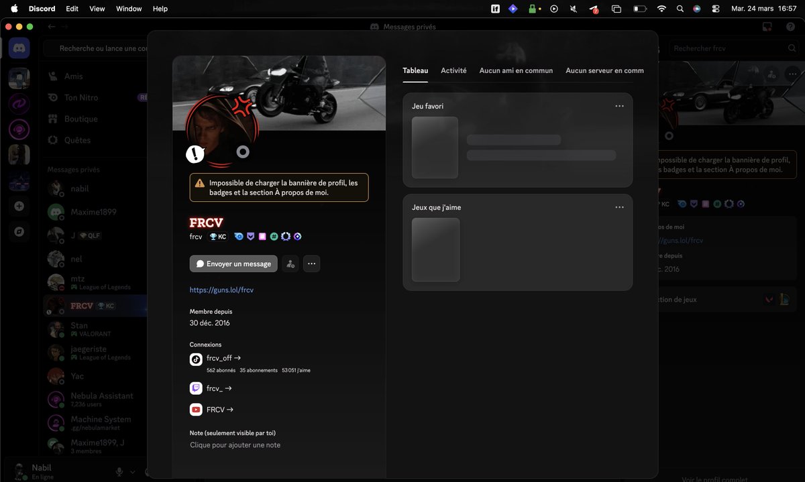This screenshot has height=482, width=805.
Task: Select the mtz direct message
Action: 94,282
